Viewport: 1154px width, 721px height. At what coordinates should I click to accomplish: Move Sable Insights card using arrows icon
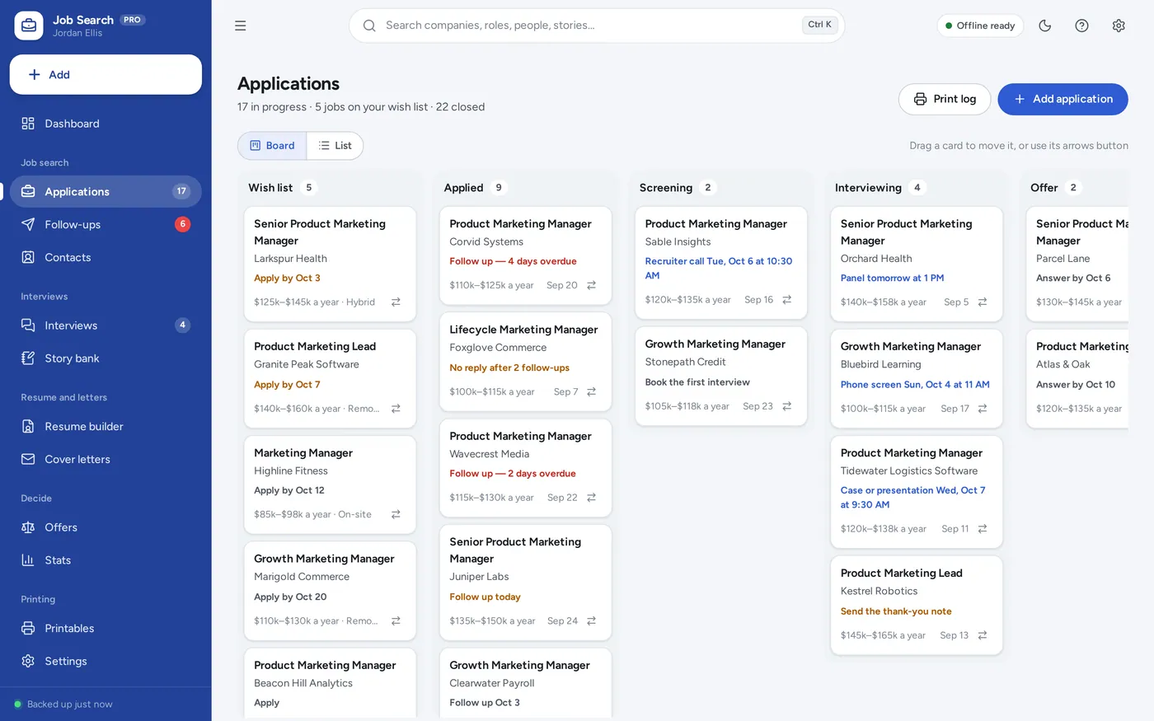click(786, 300)
